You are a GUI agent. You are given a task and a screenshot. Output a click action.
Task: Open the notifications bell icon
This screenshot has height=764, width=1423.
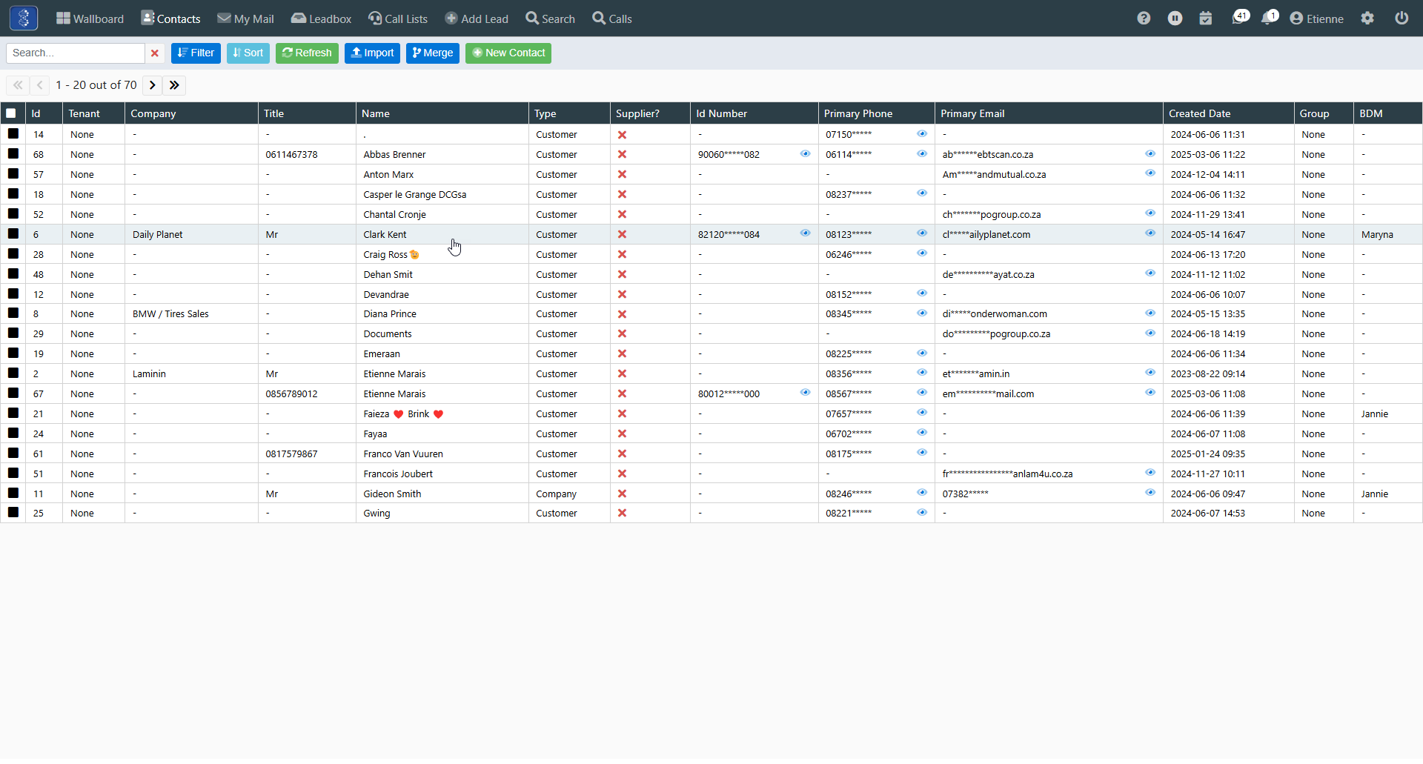1270,17
